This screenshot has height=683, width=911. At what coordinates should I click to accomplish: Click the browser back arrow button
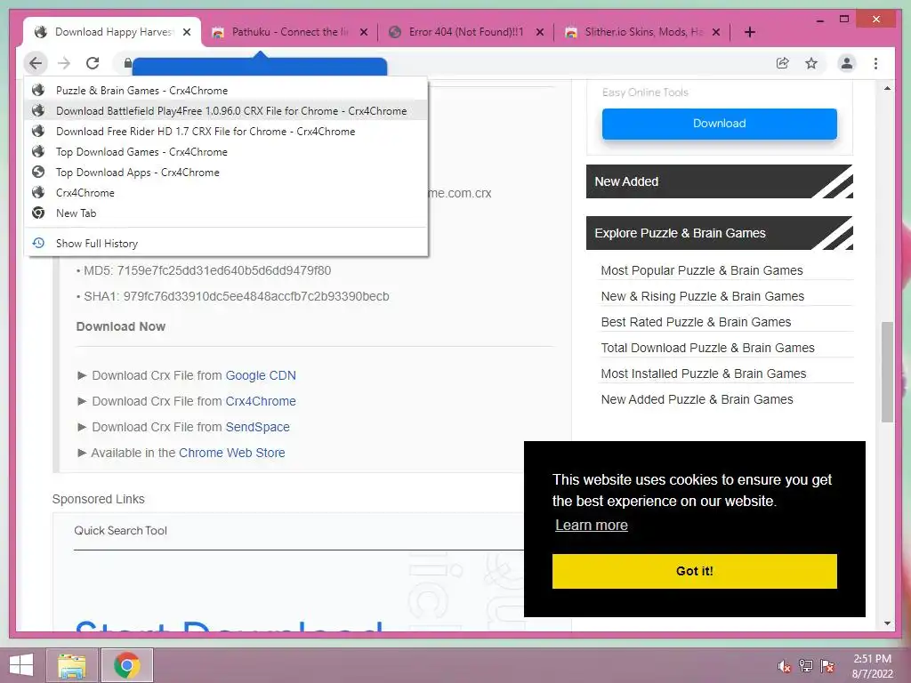[36, 63]
